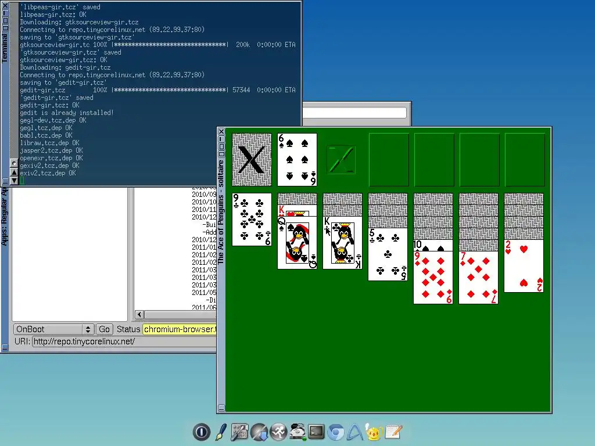
Task: Click the Run program running-man icon
Action: coord(279,432)
